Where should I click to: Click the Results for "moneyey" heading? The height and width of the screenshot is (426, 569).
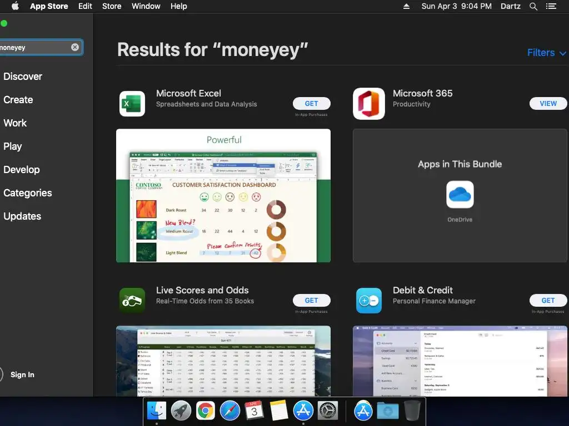click(x=213, y=49)
